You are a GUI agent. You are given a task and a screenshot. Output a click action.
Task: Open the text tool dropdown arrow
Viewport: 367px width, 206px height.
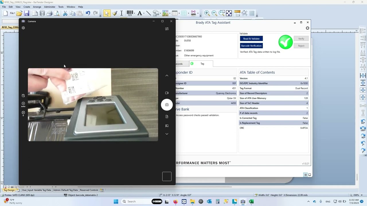(143, 13)
